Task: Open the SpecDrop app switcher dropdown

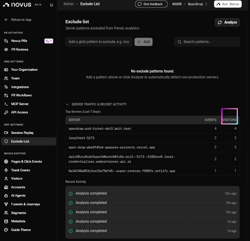Action: [x=197, y=4]
